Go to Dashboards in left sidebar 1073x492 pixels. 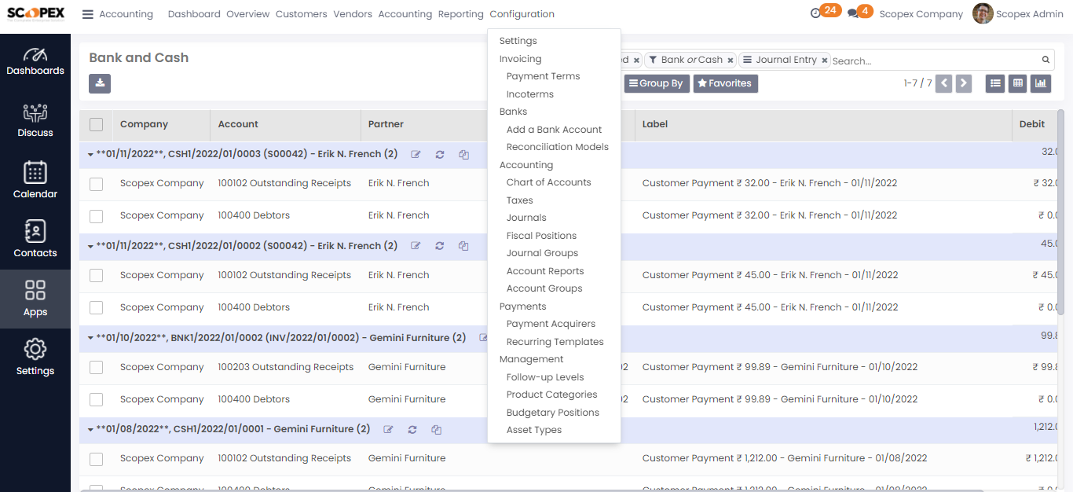tap(35, 59)
